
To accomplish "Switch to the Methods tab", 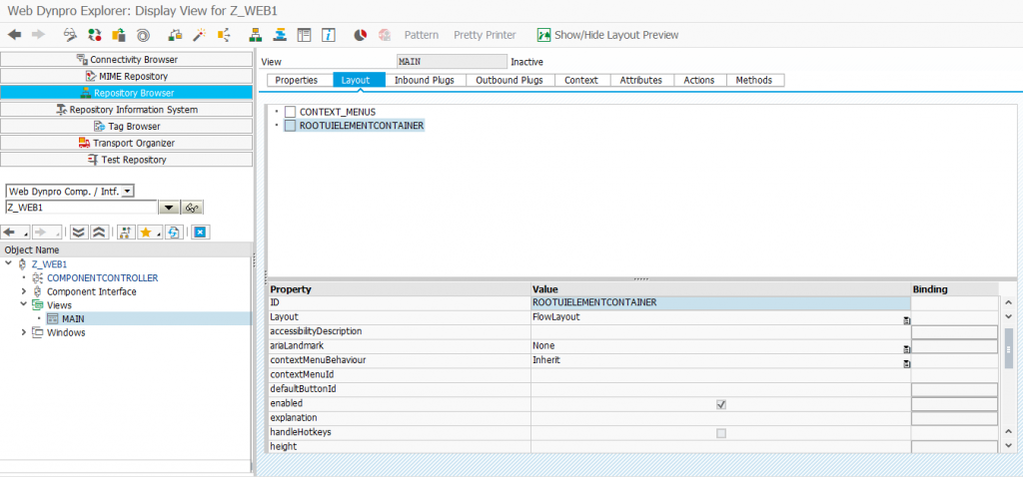I will pyautogui.click(x=754, y=80).
